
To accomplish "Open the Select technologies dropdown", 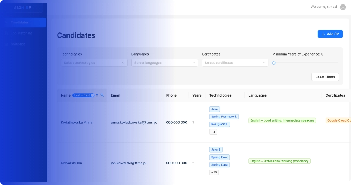I will click(94, 63).
